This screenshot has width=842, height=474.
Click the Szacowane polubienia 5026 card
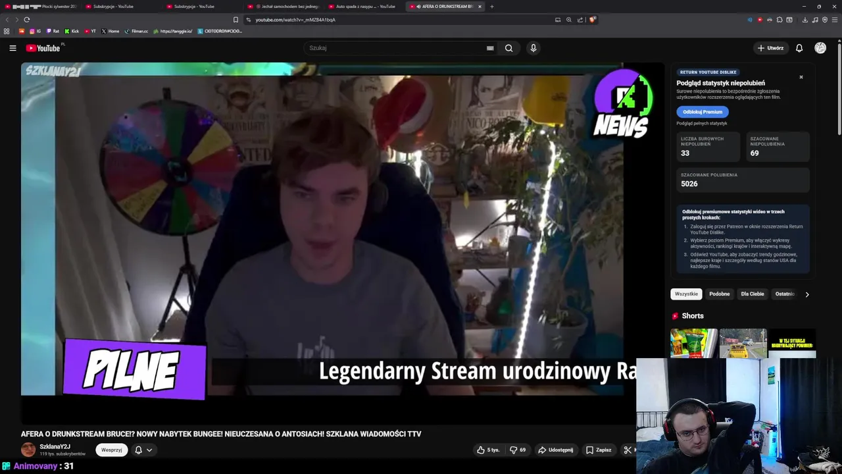(743, 180)
